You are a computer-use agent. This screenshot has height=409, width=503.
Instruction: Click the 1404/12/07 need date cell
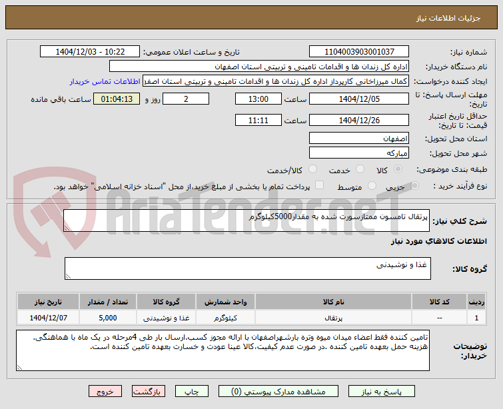(x=49, y=318)
